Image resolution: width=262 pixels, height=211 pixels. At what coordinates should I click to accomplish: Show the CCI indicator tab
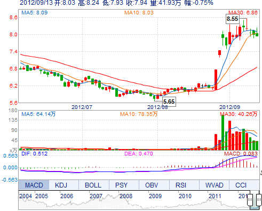pos(241,185)
